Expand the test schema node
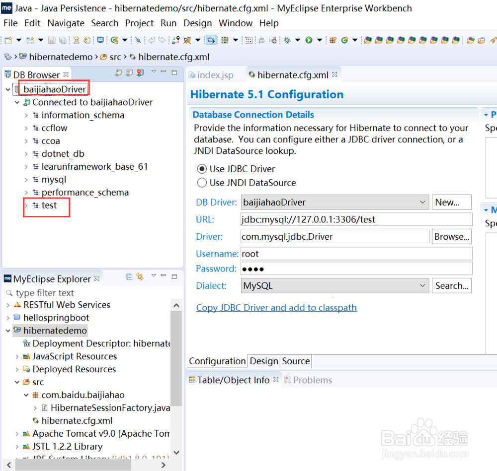This screenshot has width=497, height=471. (x=26, y=205)
